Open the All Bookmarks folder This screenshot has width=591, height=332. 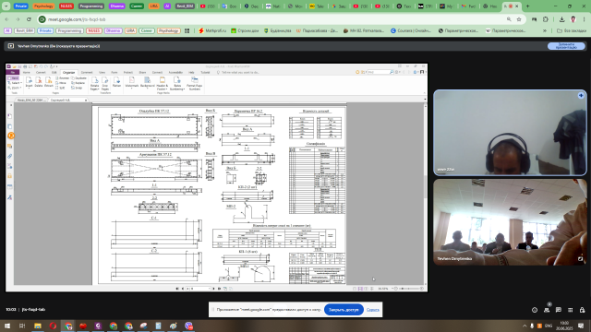[x=571, y=30]
